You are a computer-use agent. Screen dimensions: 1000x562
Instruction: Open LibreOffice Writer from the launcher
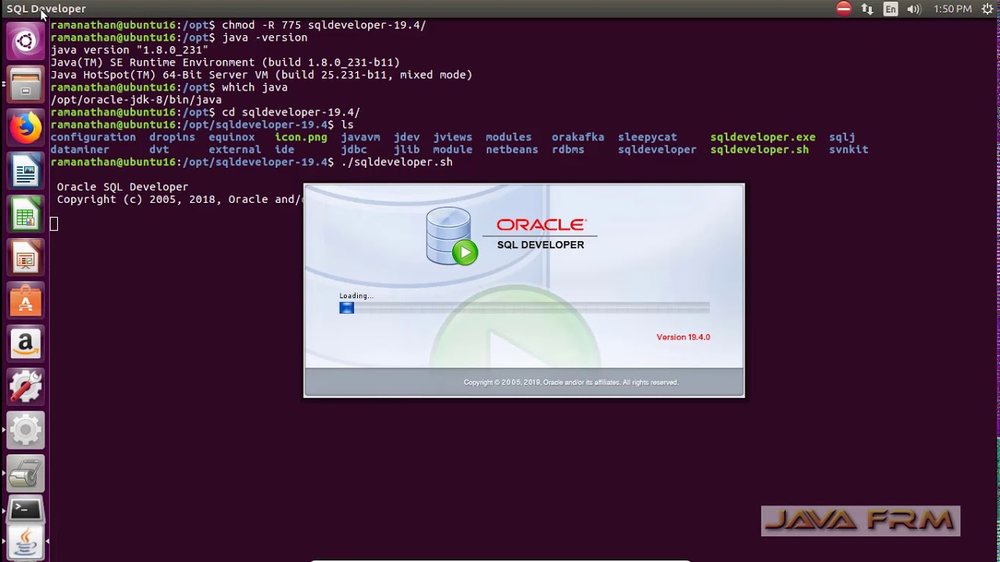tap(25, 170)
